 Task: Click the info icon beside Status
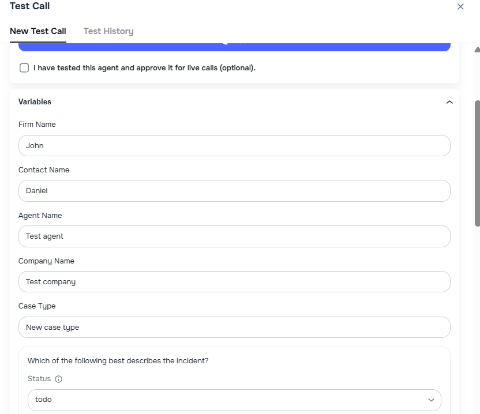coord(58,379)
